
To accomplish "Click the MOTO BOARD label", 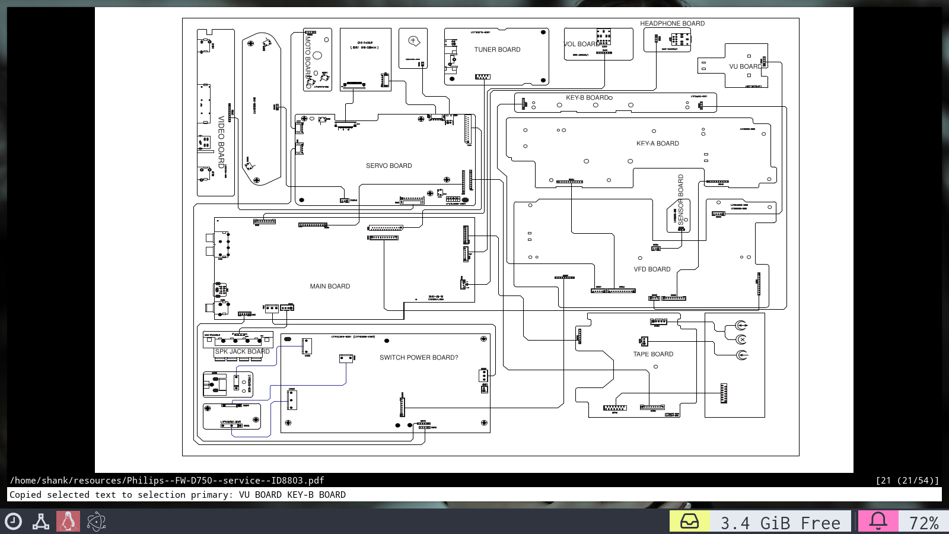I will point(308,58).
